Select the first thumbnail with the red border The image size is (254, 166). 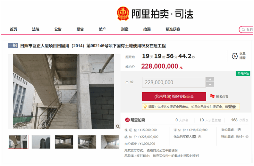(x=18, y=142)
